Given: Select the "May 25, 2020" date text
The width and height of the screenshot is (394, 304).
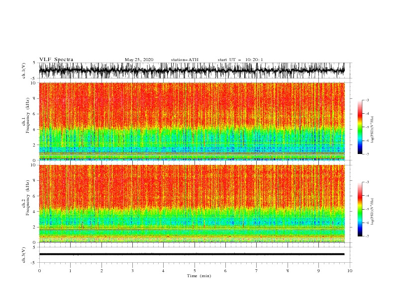Looking at the screenshot, I should point(139,60).
